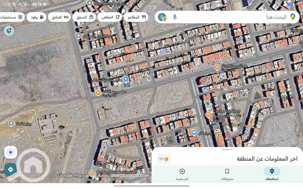Filter by restaurants chip (المطاعم)

coord(136,17)
